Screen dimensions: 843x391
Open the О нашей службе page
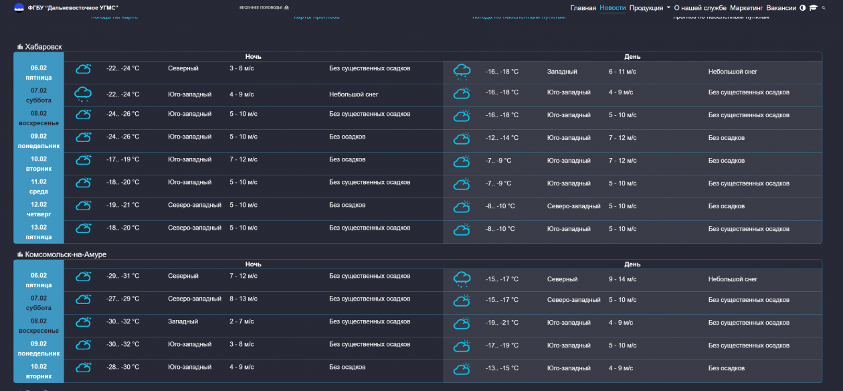tap(700, 8)
